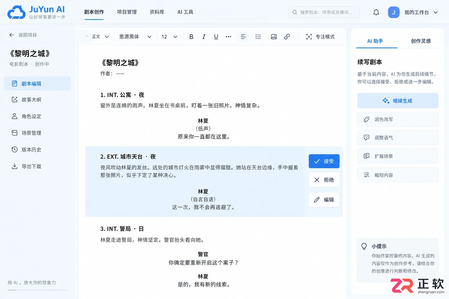449x299 pixels.
Task: Select the 缩短内容 option
Action: (398, 175)
